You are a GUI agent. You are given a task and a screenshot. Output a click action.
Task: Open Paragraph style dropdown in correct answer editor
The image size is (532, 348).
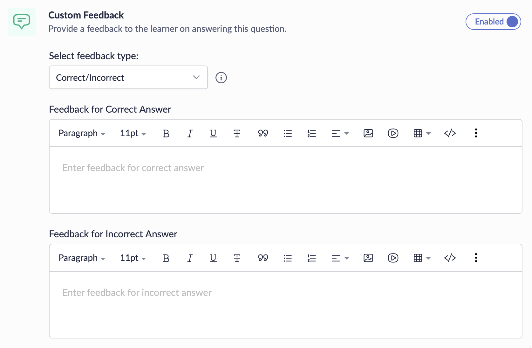click(82, 133)
